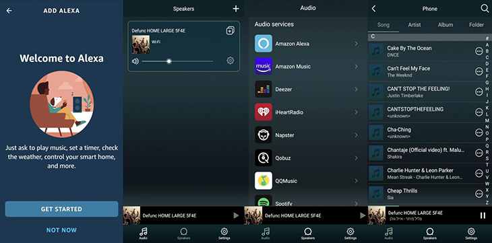The height and width of the screenshot is (243, 492).
Task: Open more options for Cake By The Ocean
Action: (479, 51)
